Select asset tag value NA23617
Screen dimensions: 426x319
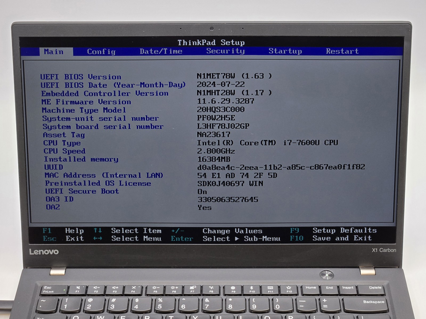tap(214, 135)
